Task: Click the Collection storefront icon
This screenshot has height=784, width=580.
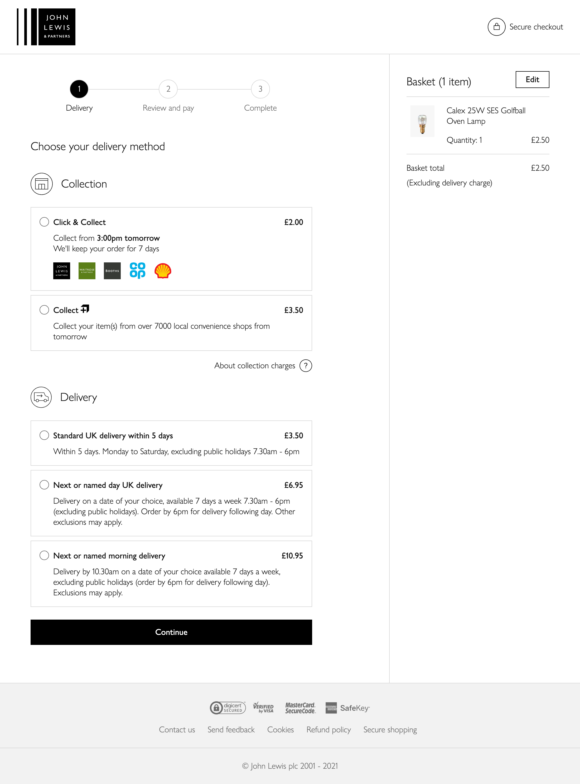Action: coord(41,183)
